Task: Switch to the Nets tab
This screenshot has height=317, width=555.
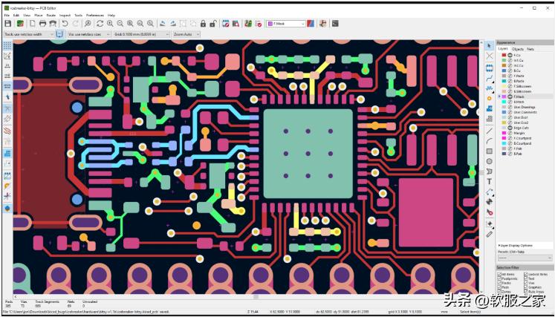Action: tap(530, 49)
